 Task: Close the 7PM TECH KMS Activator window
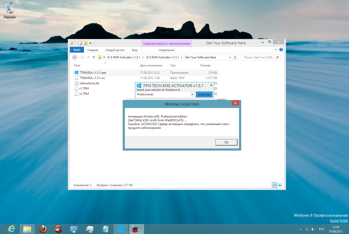click(211, 85)
